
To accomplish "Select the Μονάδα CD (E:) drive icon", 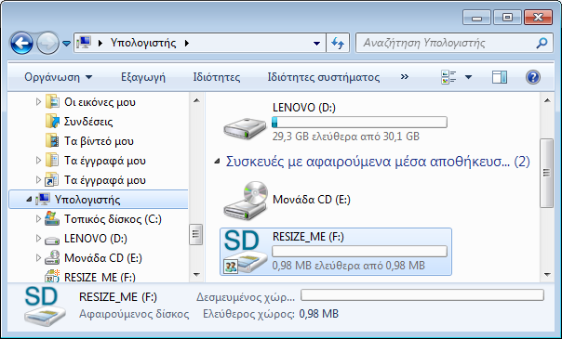I will pyautogui.click(x=246, y=201).
